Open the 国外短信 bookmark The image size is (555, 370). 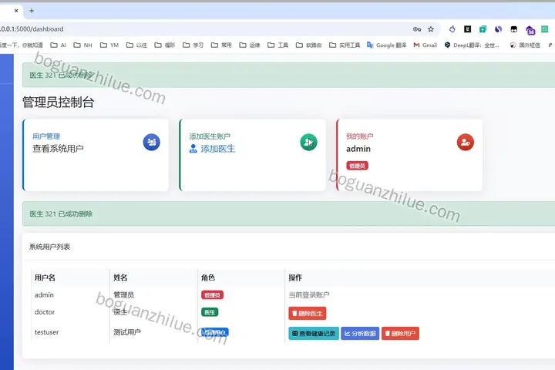[525, 45]
